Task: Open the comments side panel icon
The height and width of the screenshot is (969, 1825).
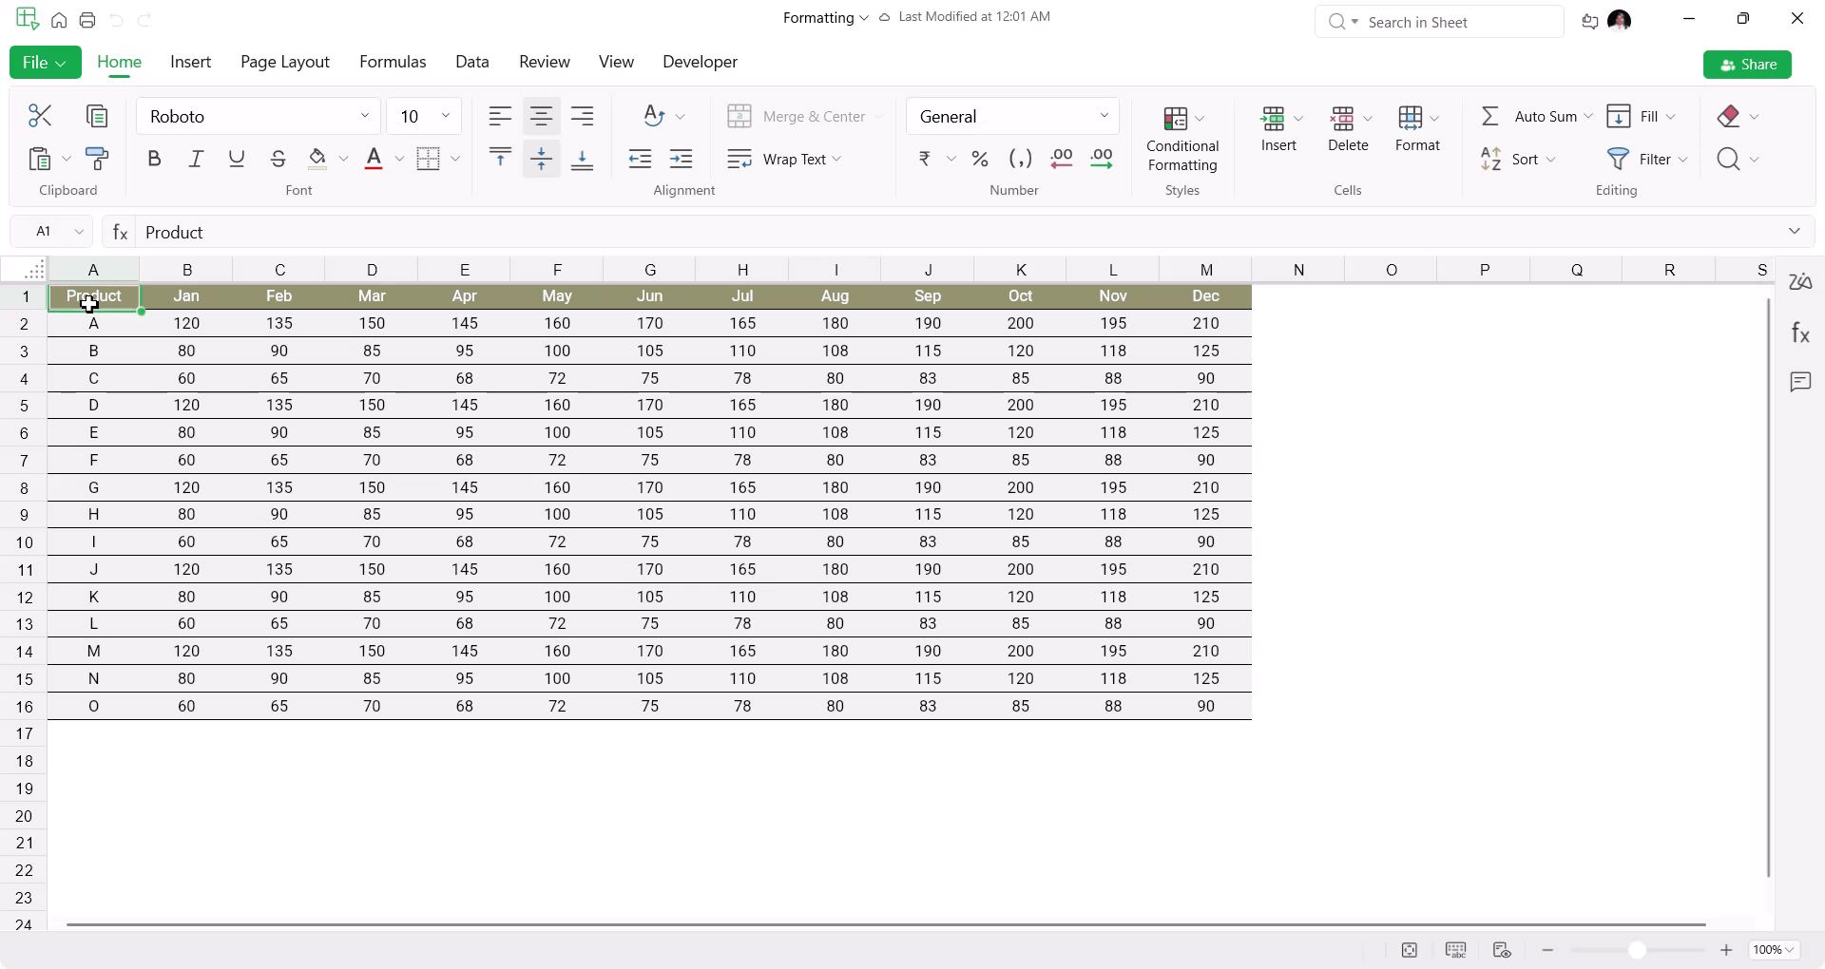Action: (1800, 382)
